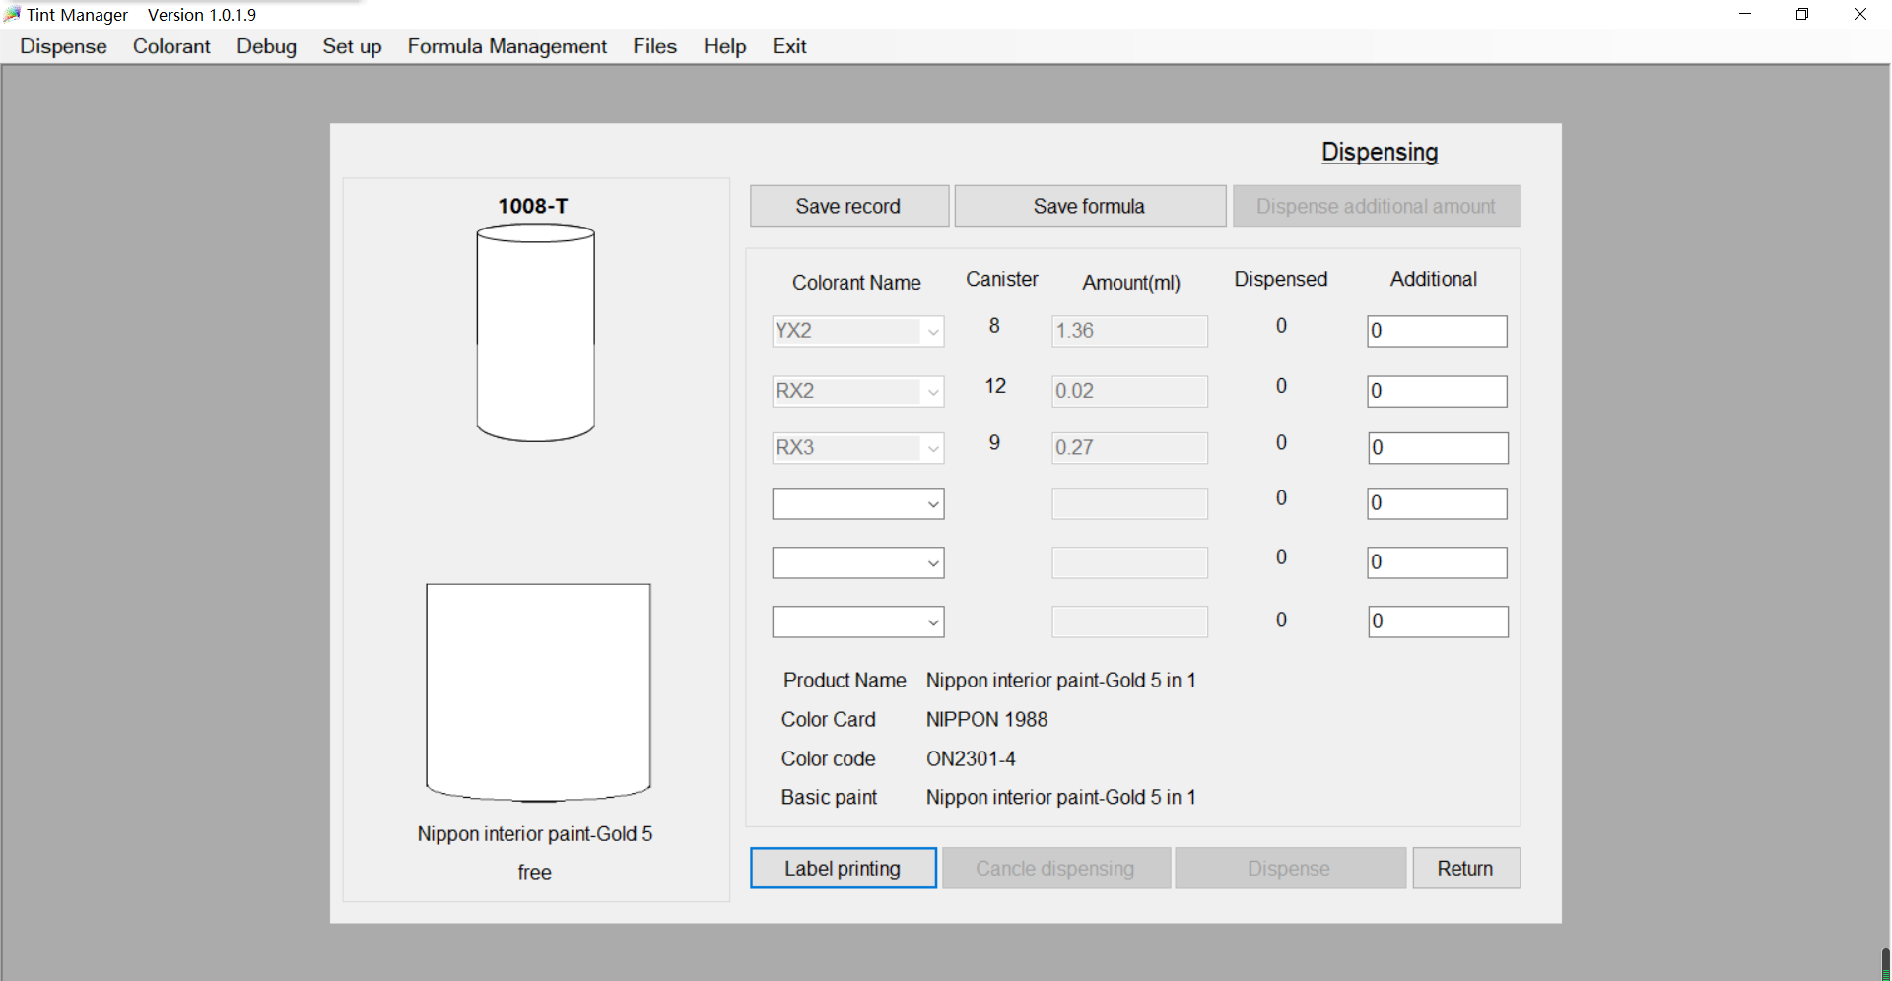Click canister number 12
This screenshot has height=981, width=1892.
point(995,386)
